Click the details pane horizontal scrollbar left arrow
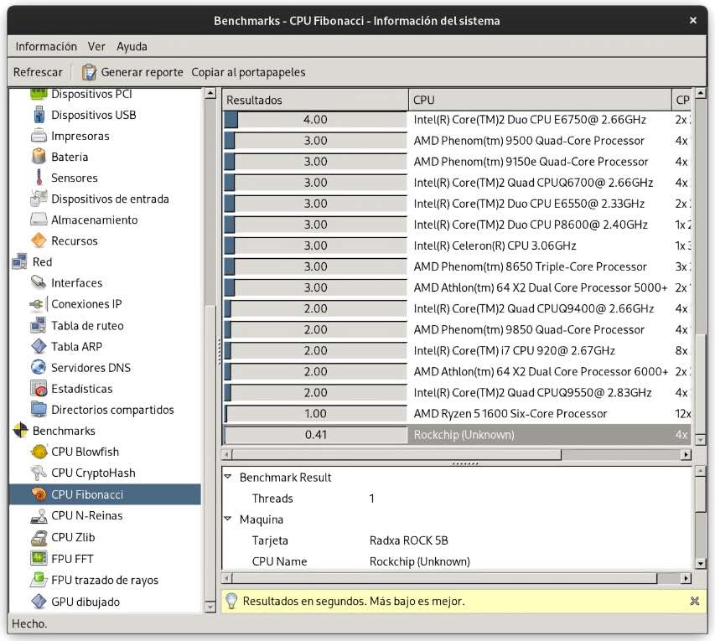715x641 pixels. pos(226,578)
